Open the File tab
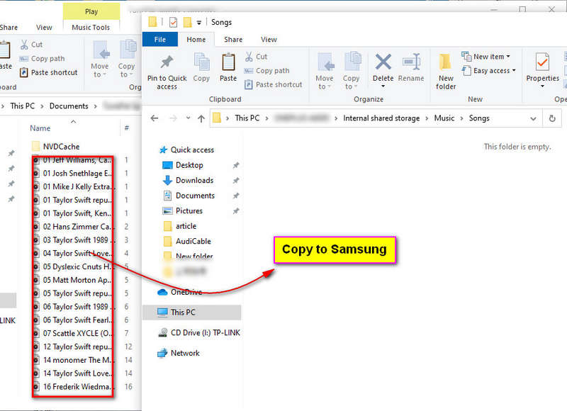Screen dimensions: 567x411 (x=160, y=40)
